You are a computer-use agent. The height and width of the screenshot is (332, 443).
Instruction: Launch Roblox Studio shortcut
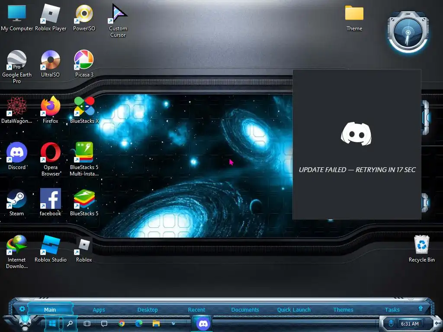click(x=50, y=249)
